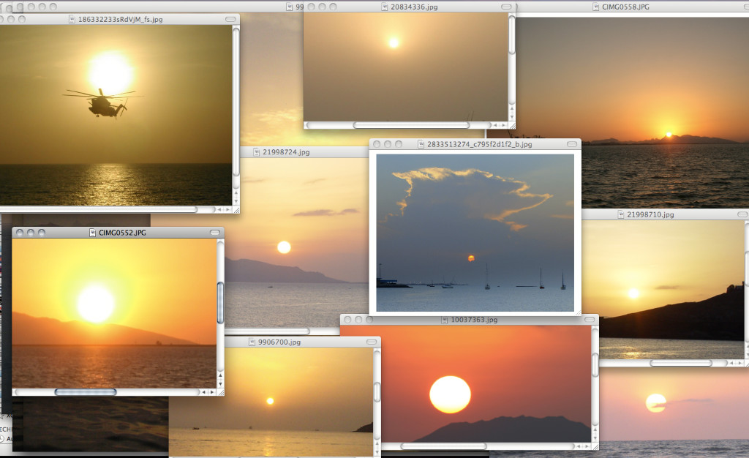Click scroll-down arrow in CIMG0552.JPG window
This screenshot has height=458, width=749.
[x=220, y=383]
